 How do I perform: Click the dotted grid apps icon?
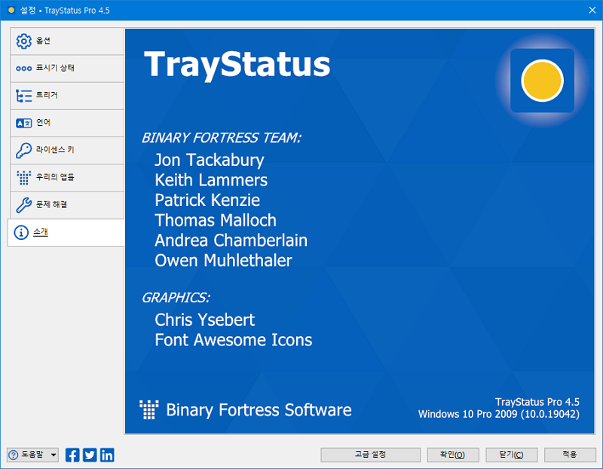pyautogui.click(x=24, y=178)
